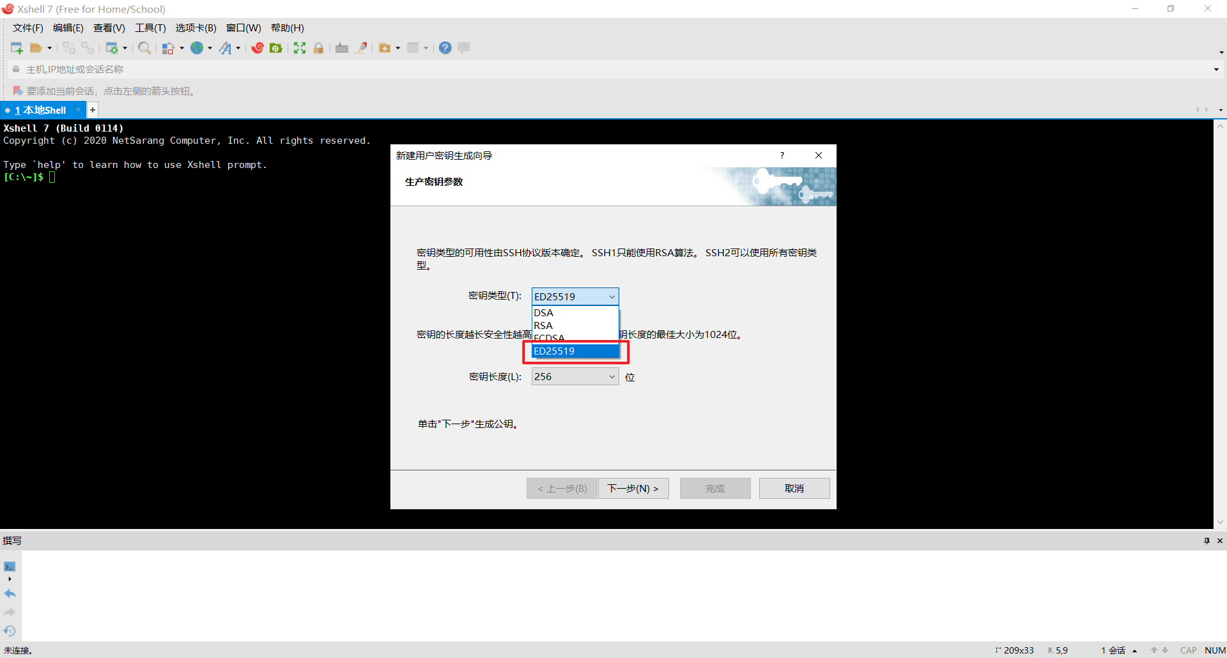Select DSA from key type list

[575, 312]
